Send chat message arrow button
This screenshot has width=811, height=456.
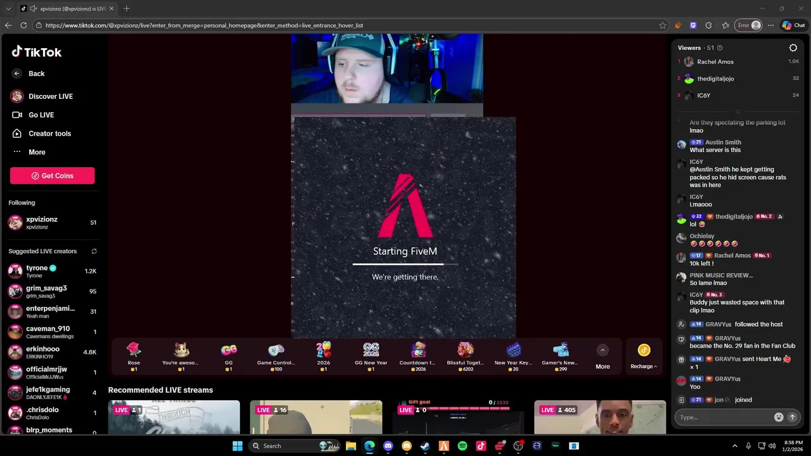(792, 417)
